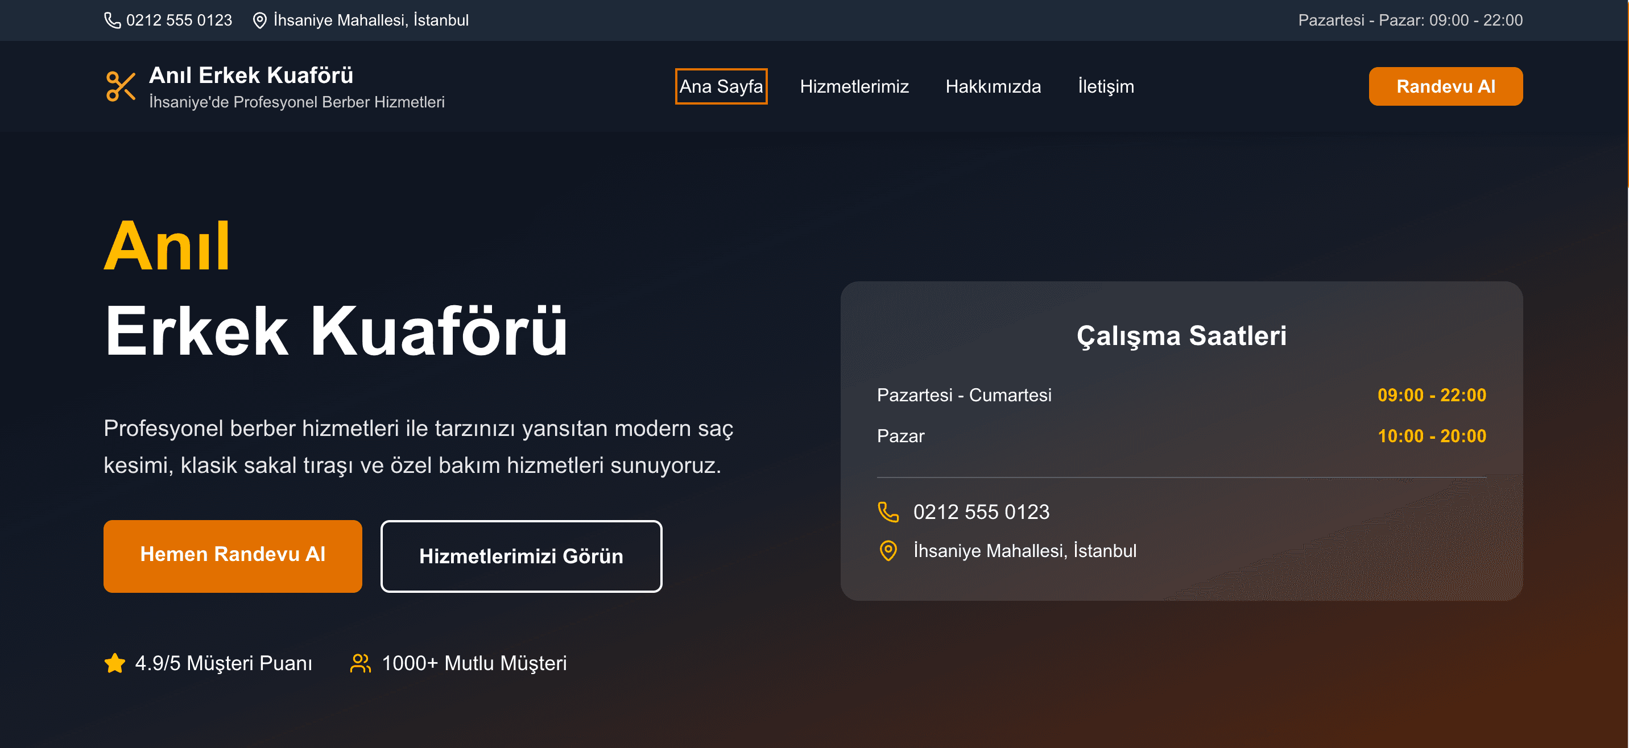Open the Hakkımızda navigation link
Screen dimensions: 1629x748
tap(993, 86)
